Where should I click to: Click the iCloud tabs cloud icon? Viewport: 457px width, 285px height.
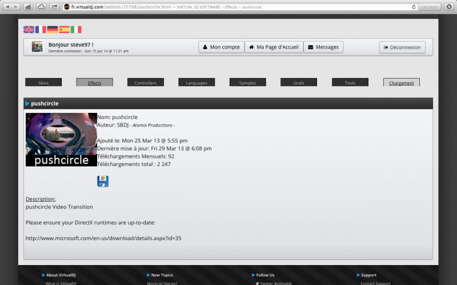coord(41,7)
